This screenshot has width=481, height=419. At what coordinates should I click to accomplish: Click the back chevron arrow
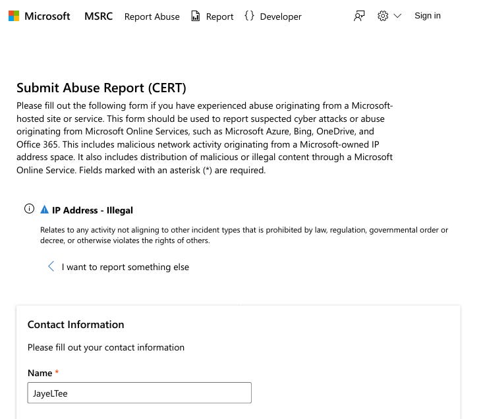(x=51, y=266)
